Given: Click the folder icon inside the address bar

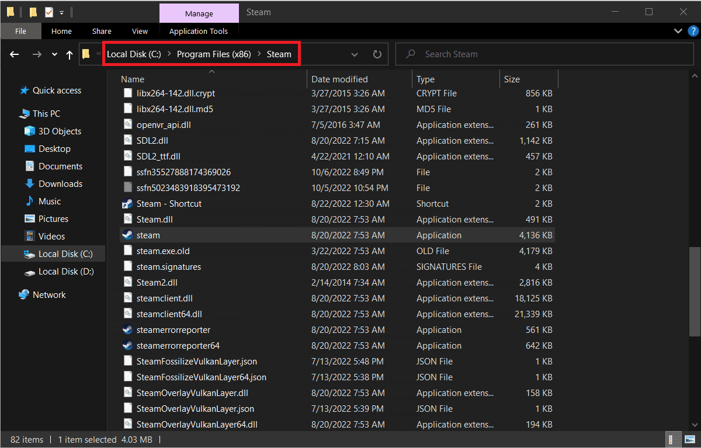Looking at the screenshot, I should coord(86,54).
